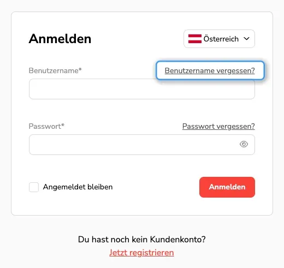Submit with the red Anmelden button

point(227,187)
